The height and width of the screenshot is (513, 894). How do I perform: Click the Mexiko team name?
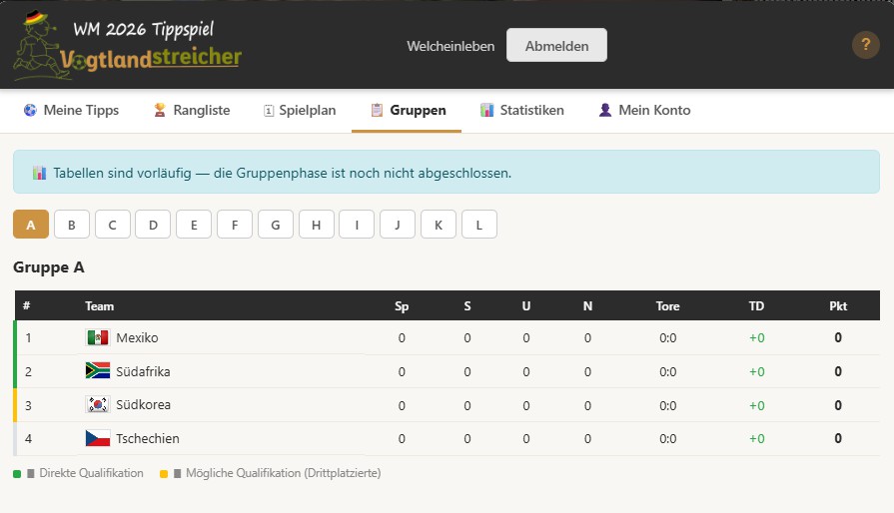click(x=137, y=337)
